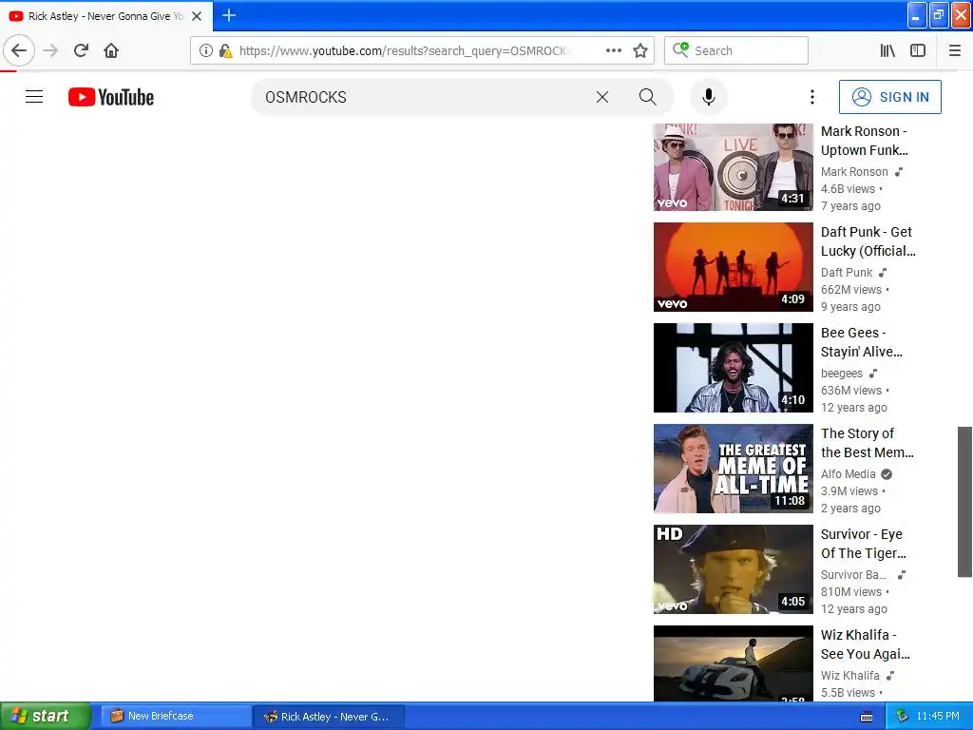Click the SIGN IN button
Screen dimensions: 973x730
coord(889,97)
